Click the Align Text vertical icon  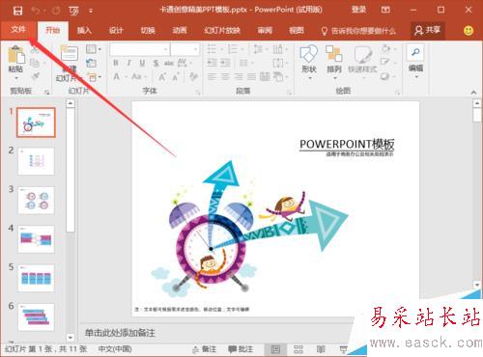[277, 63]
